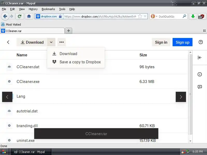Select the CCleaner.rar browser tab
207x155 pixels.
[x=33, y=31]
